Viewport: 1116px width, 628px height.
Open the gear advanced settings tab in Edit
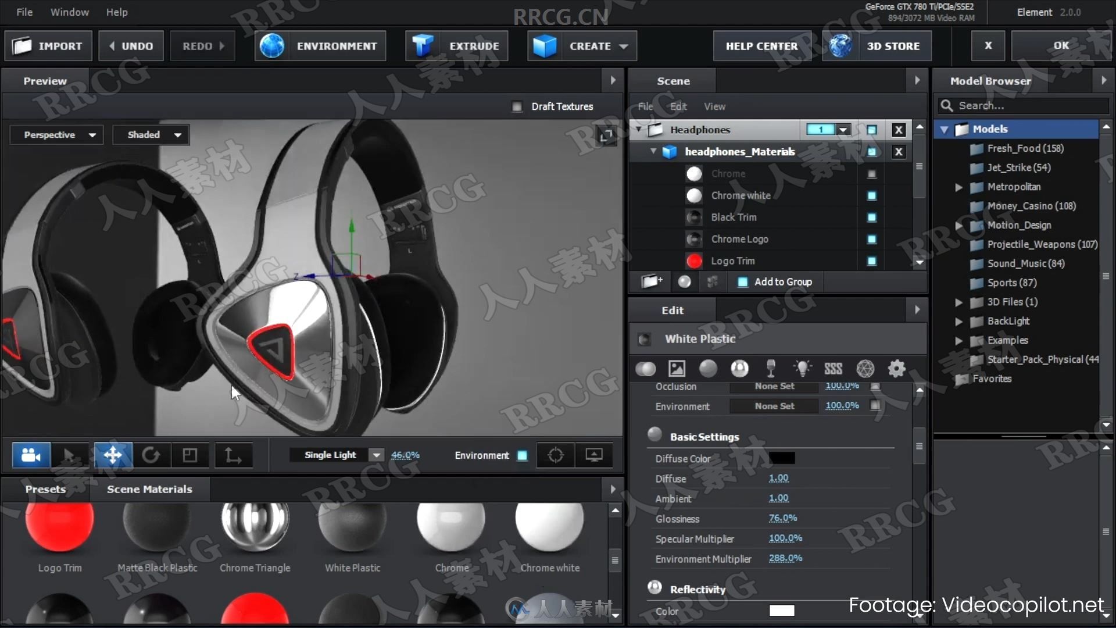[x=897, y=368]
